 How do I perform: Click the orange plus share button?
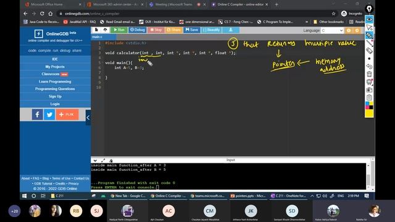(67, 115)
